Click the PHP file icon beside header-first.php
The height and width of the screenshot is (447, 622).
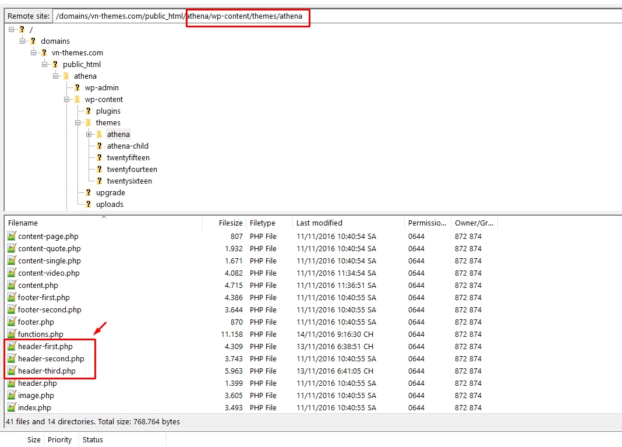click(12, 347)
